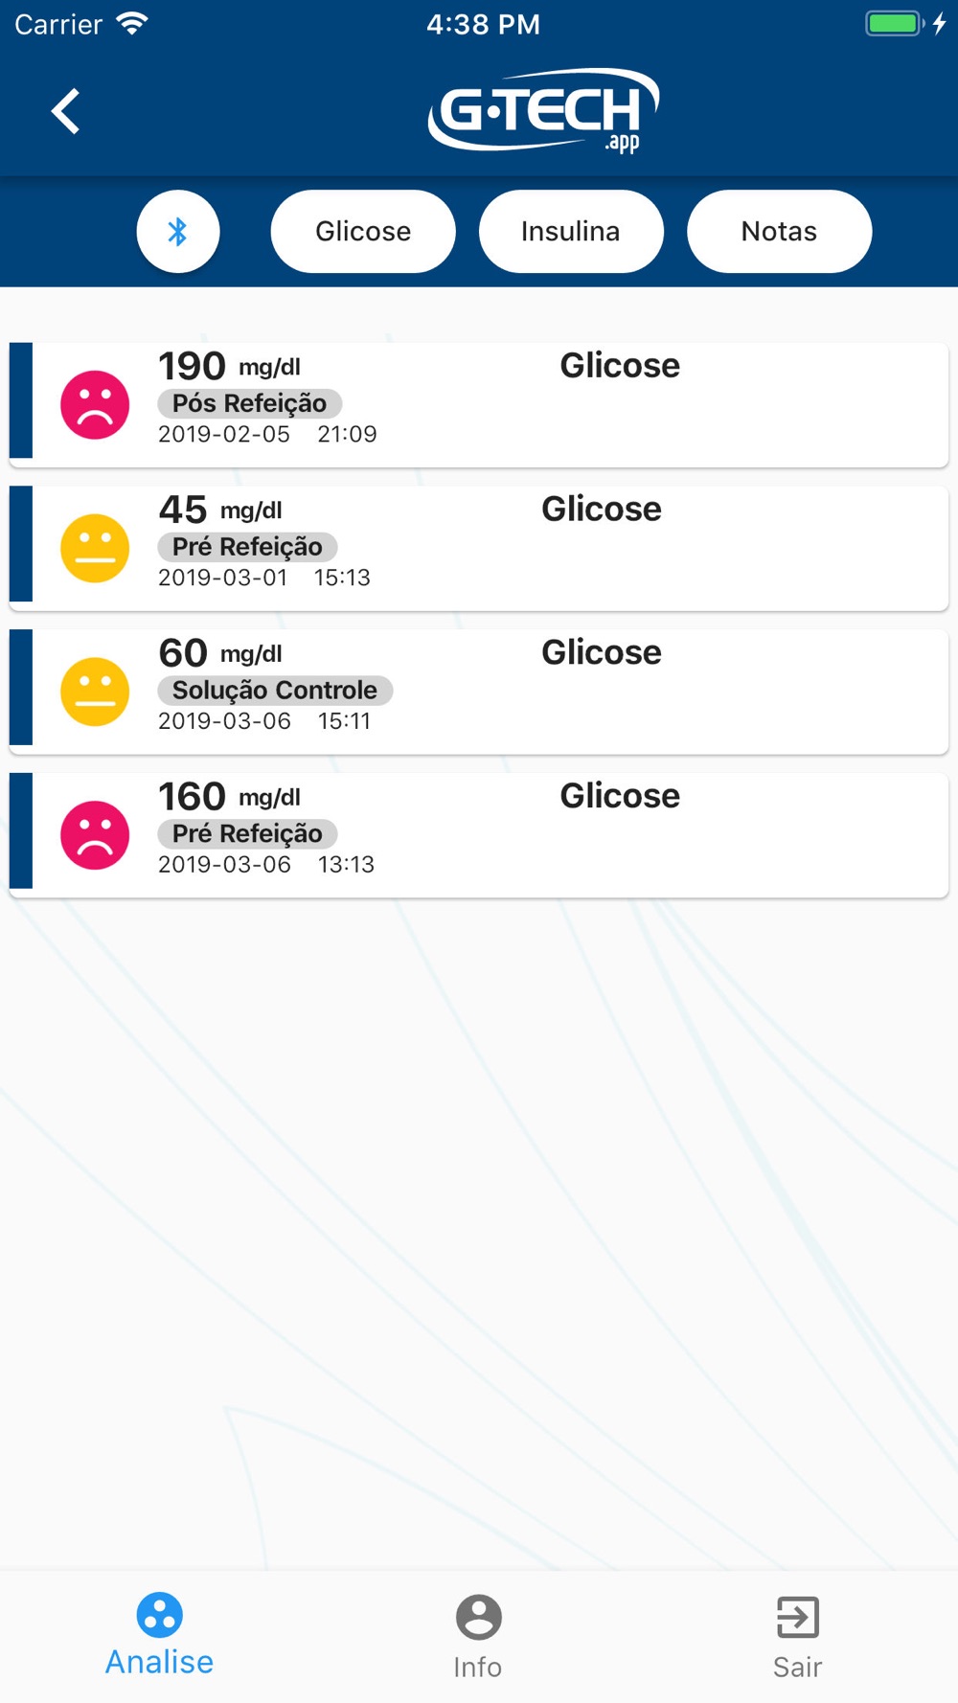This screenshot has height=1703, width=958.
Task: Open the 160 mg/dl reading at 13:13
Action: tap(479, 835)
